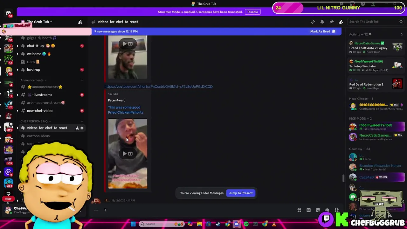Open Direct Messages home icon
The width and height of the screenshot is (407, 229).
pyautogui.click(x=8, y=14)
